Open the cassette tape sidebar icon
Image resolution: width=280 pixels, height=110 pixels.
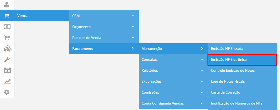7,70
